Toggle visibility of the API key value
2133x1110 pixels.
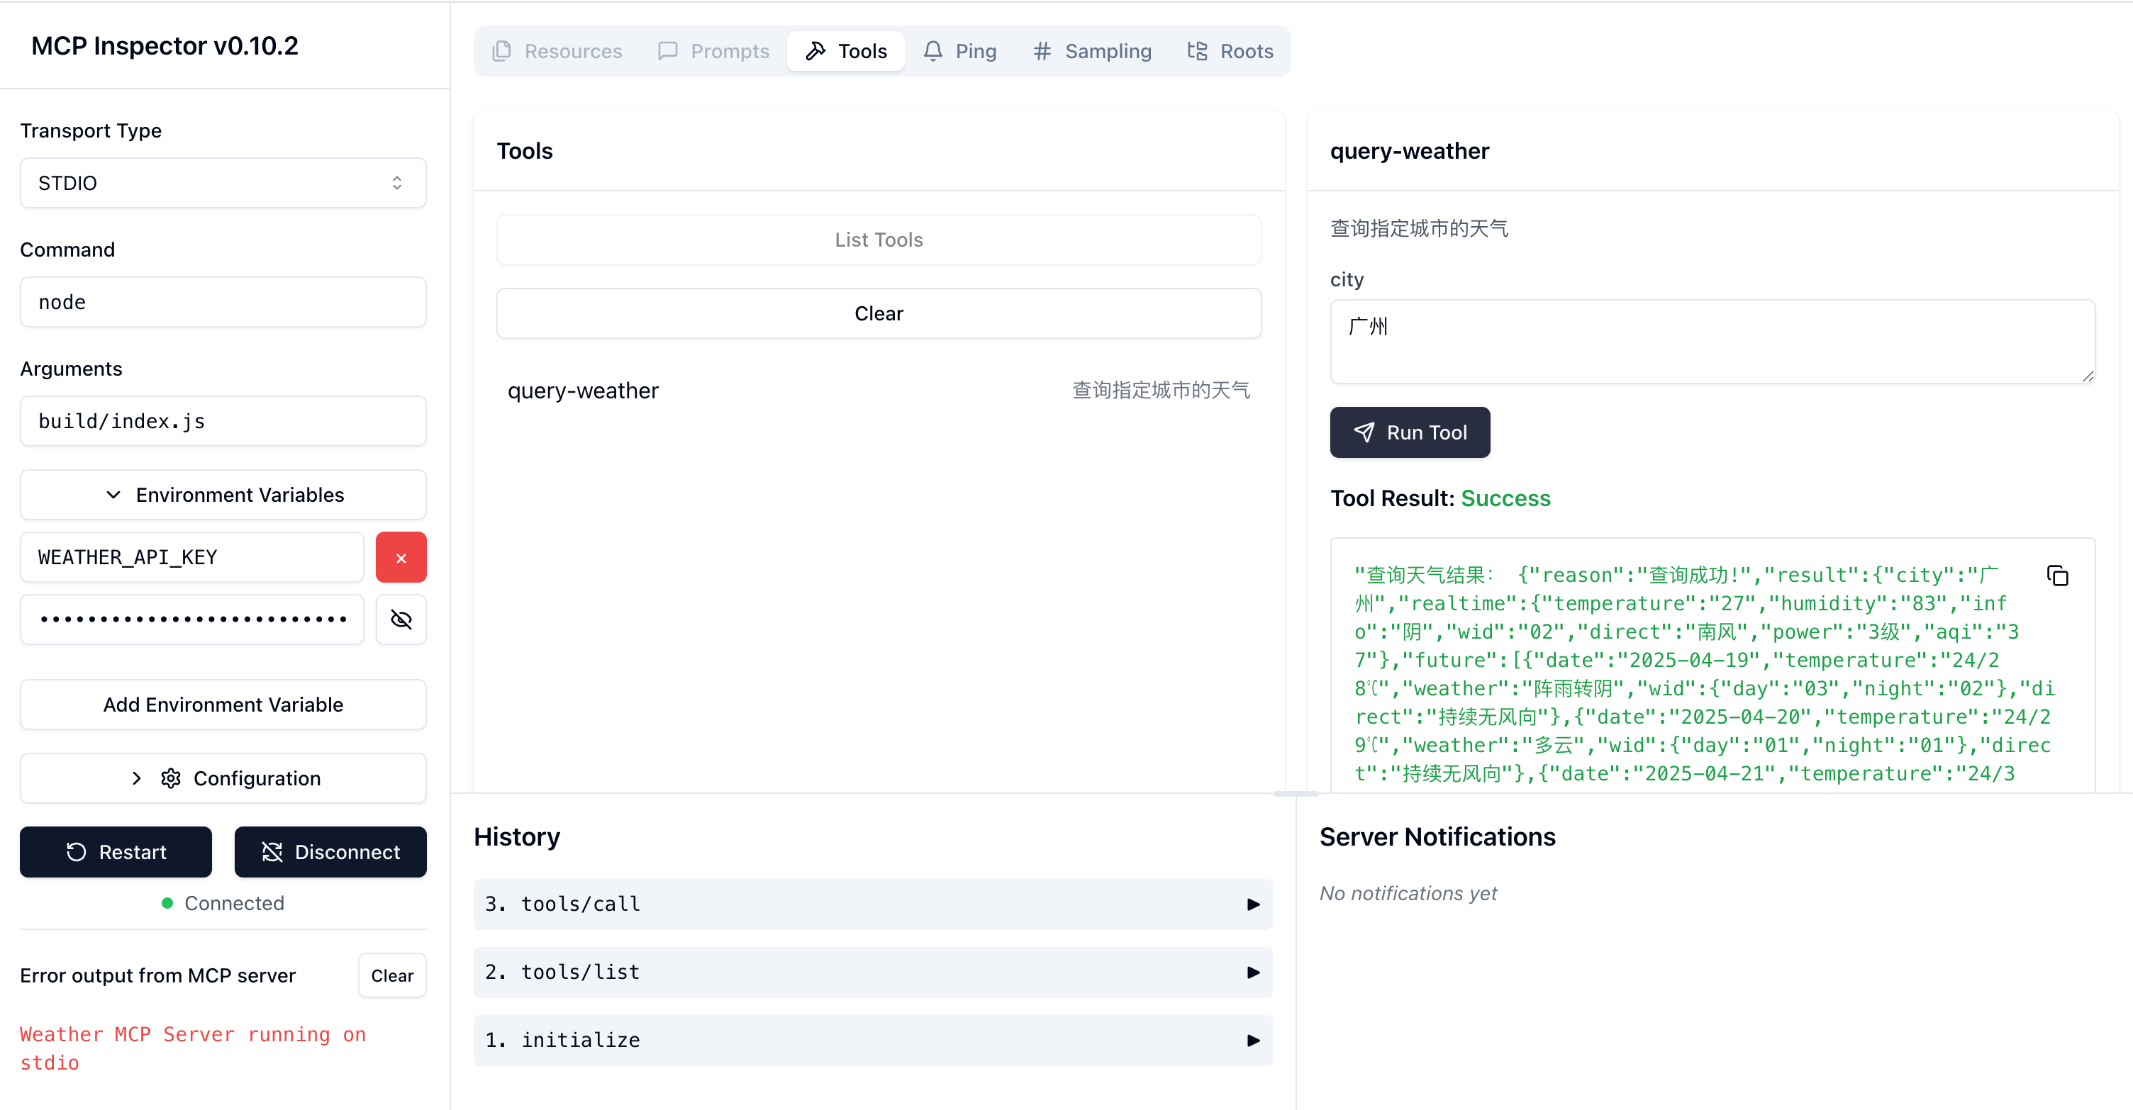[401, 620]
